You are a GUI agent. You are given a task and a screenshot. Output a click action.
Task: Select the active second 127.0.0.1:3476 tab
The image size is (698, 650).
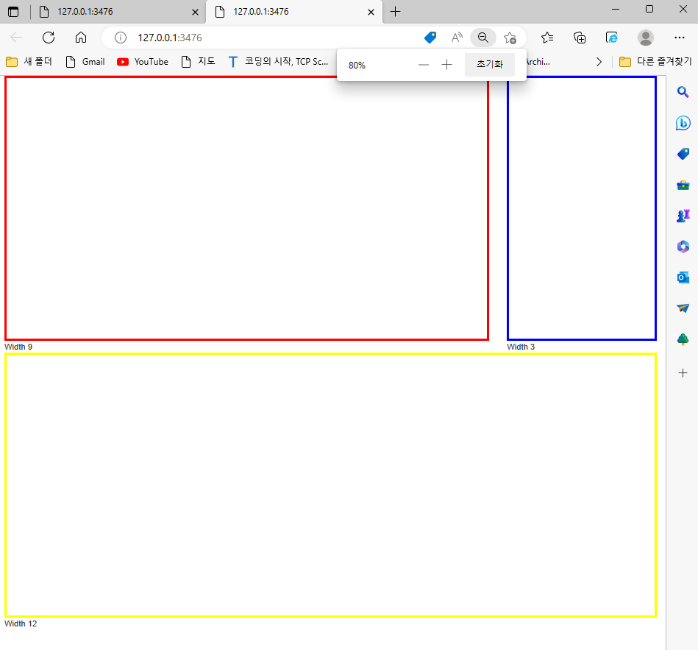coord(293,12)
